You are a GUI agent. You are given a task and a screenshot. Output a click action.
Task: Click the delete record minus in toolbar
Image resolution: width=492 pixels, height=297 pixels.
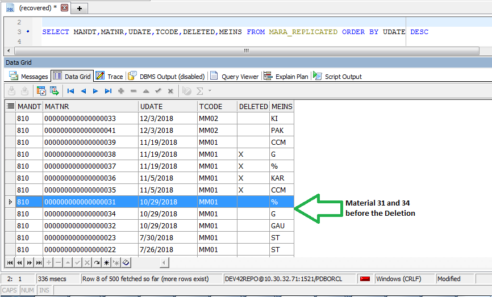coord(134,91)
